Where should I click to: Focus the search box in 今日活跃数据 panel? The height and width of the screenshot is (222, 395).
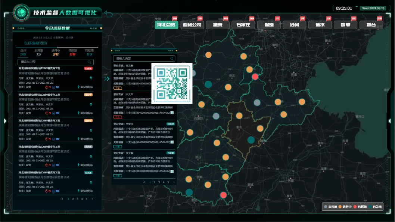[x=56, y=62]
